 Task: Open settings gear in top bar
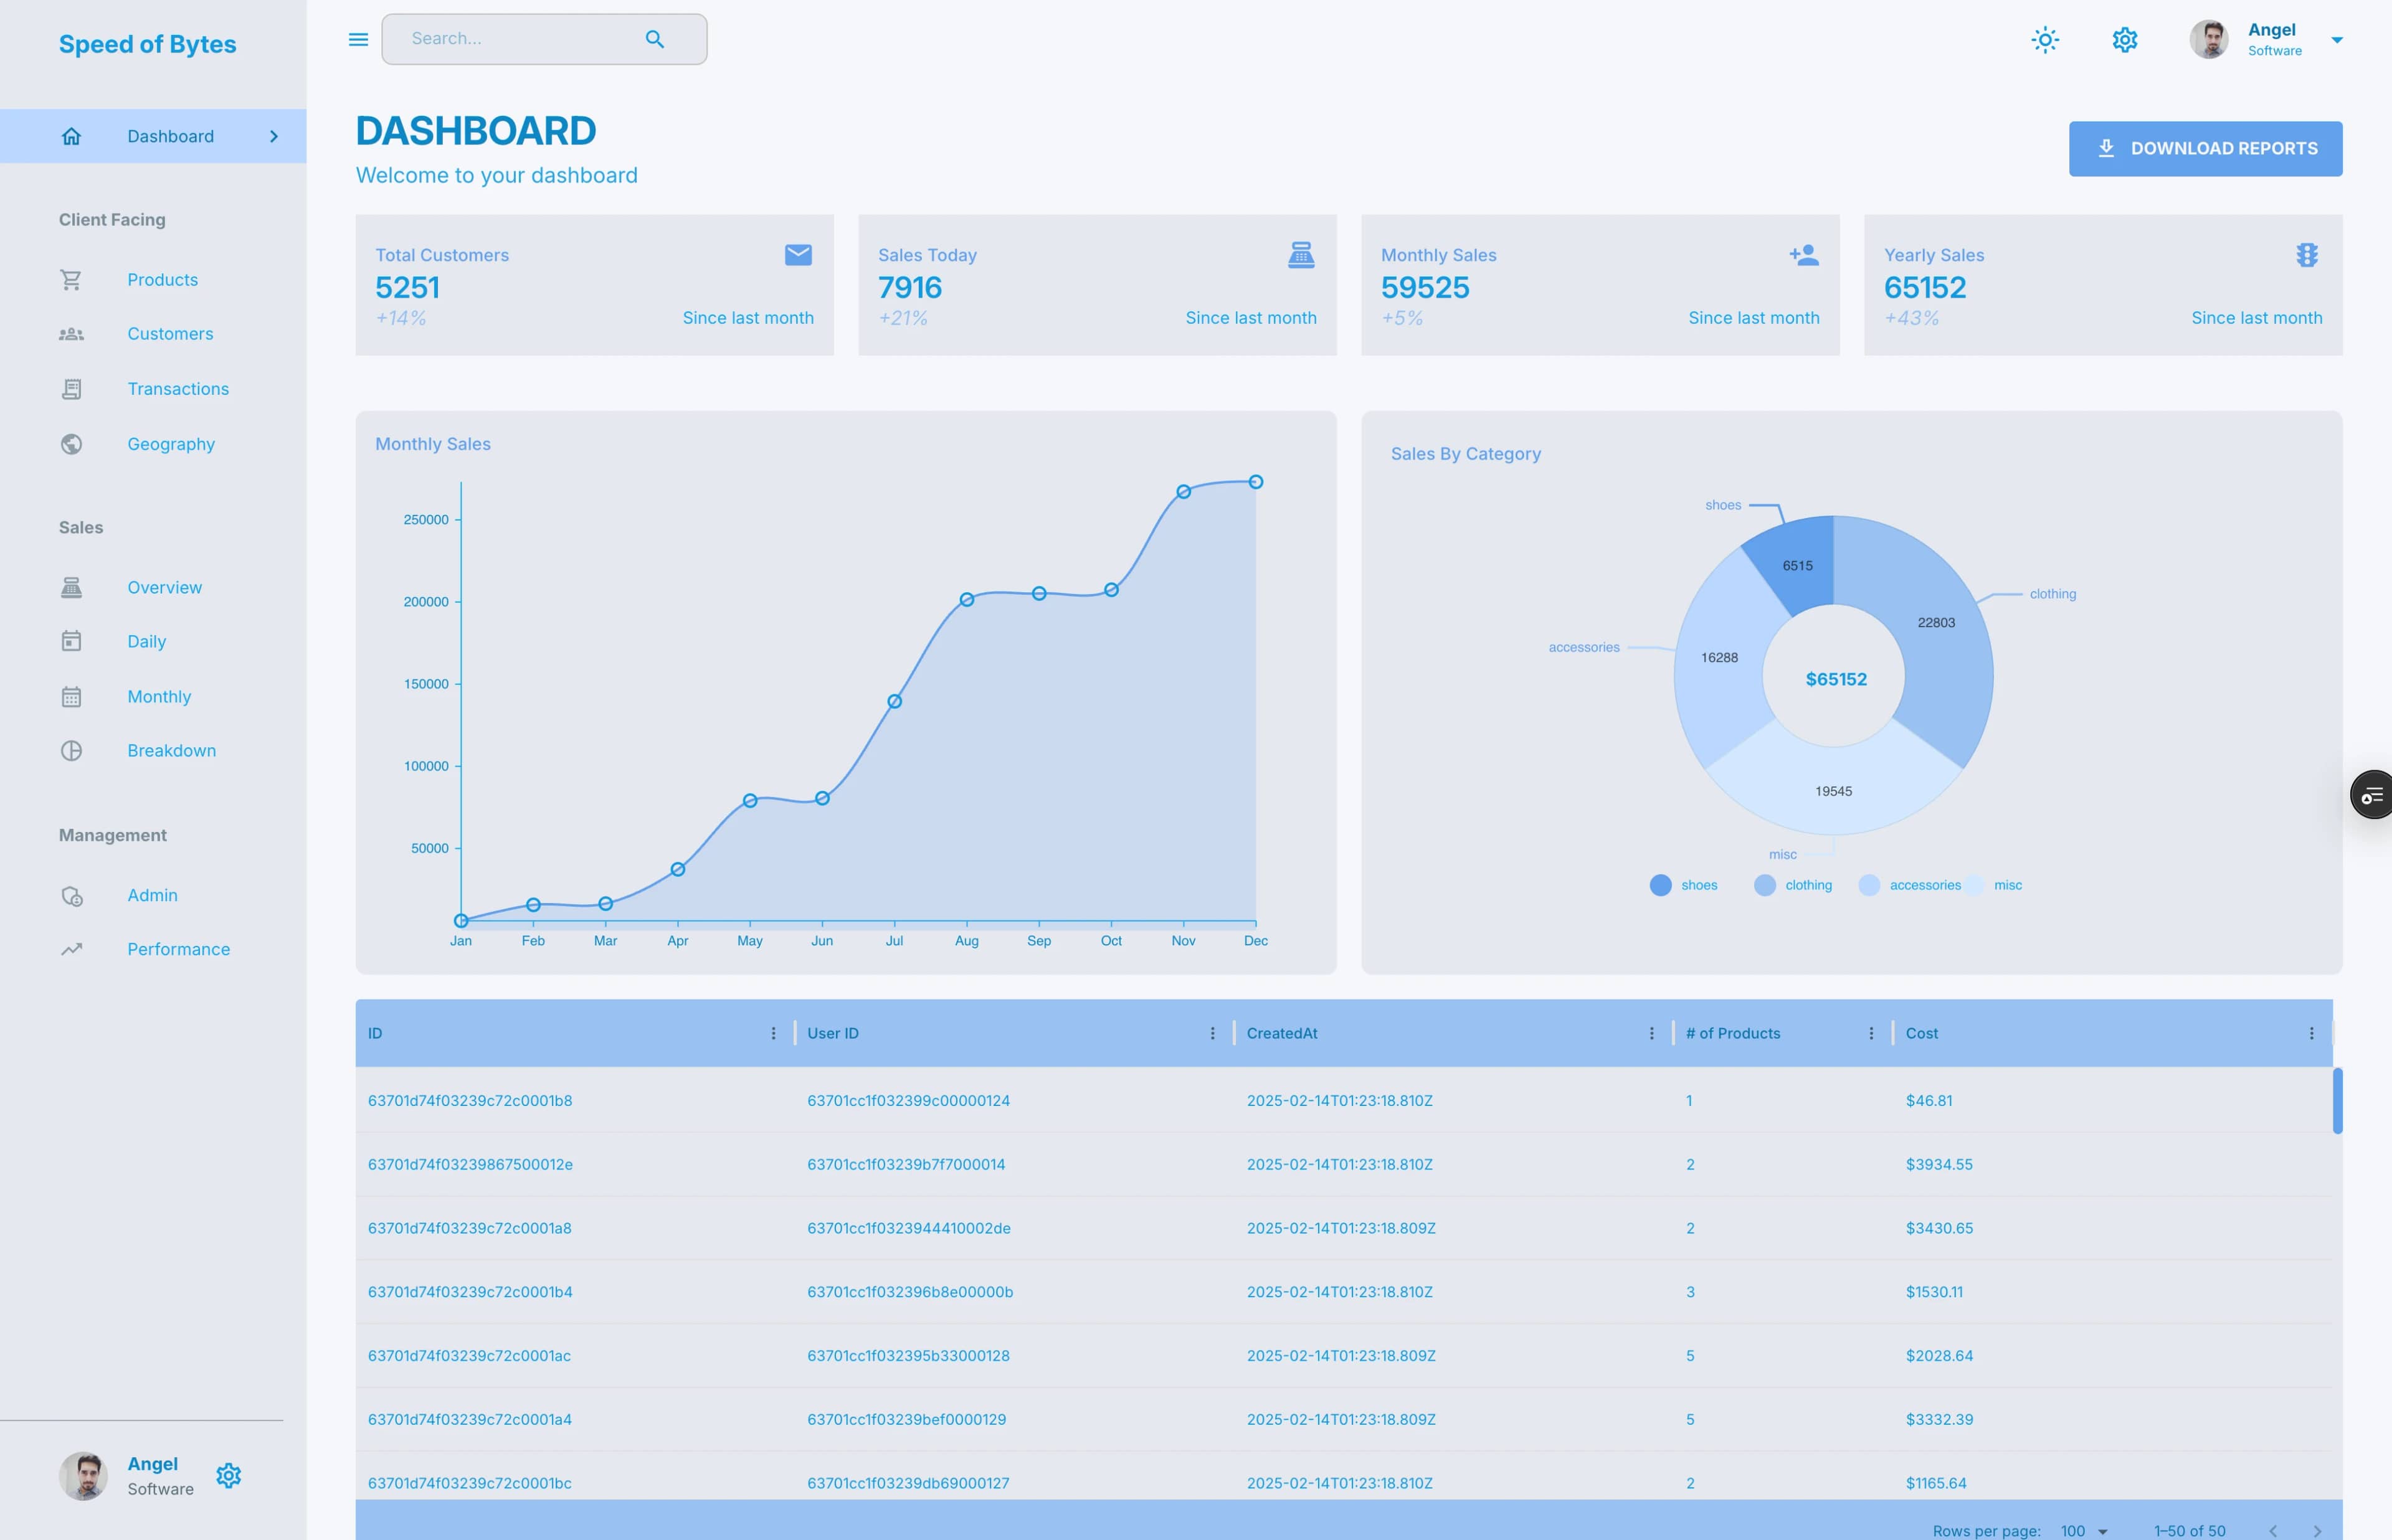tap(2124, 40)
